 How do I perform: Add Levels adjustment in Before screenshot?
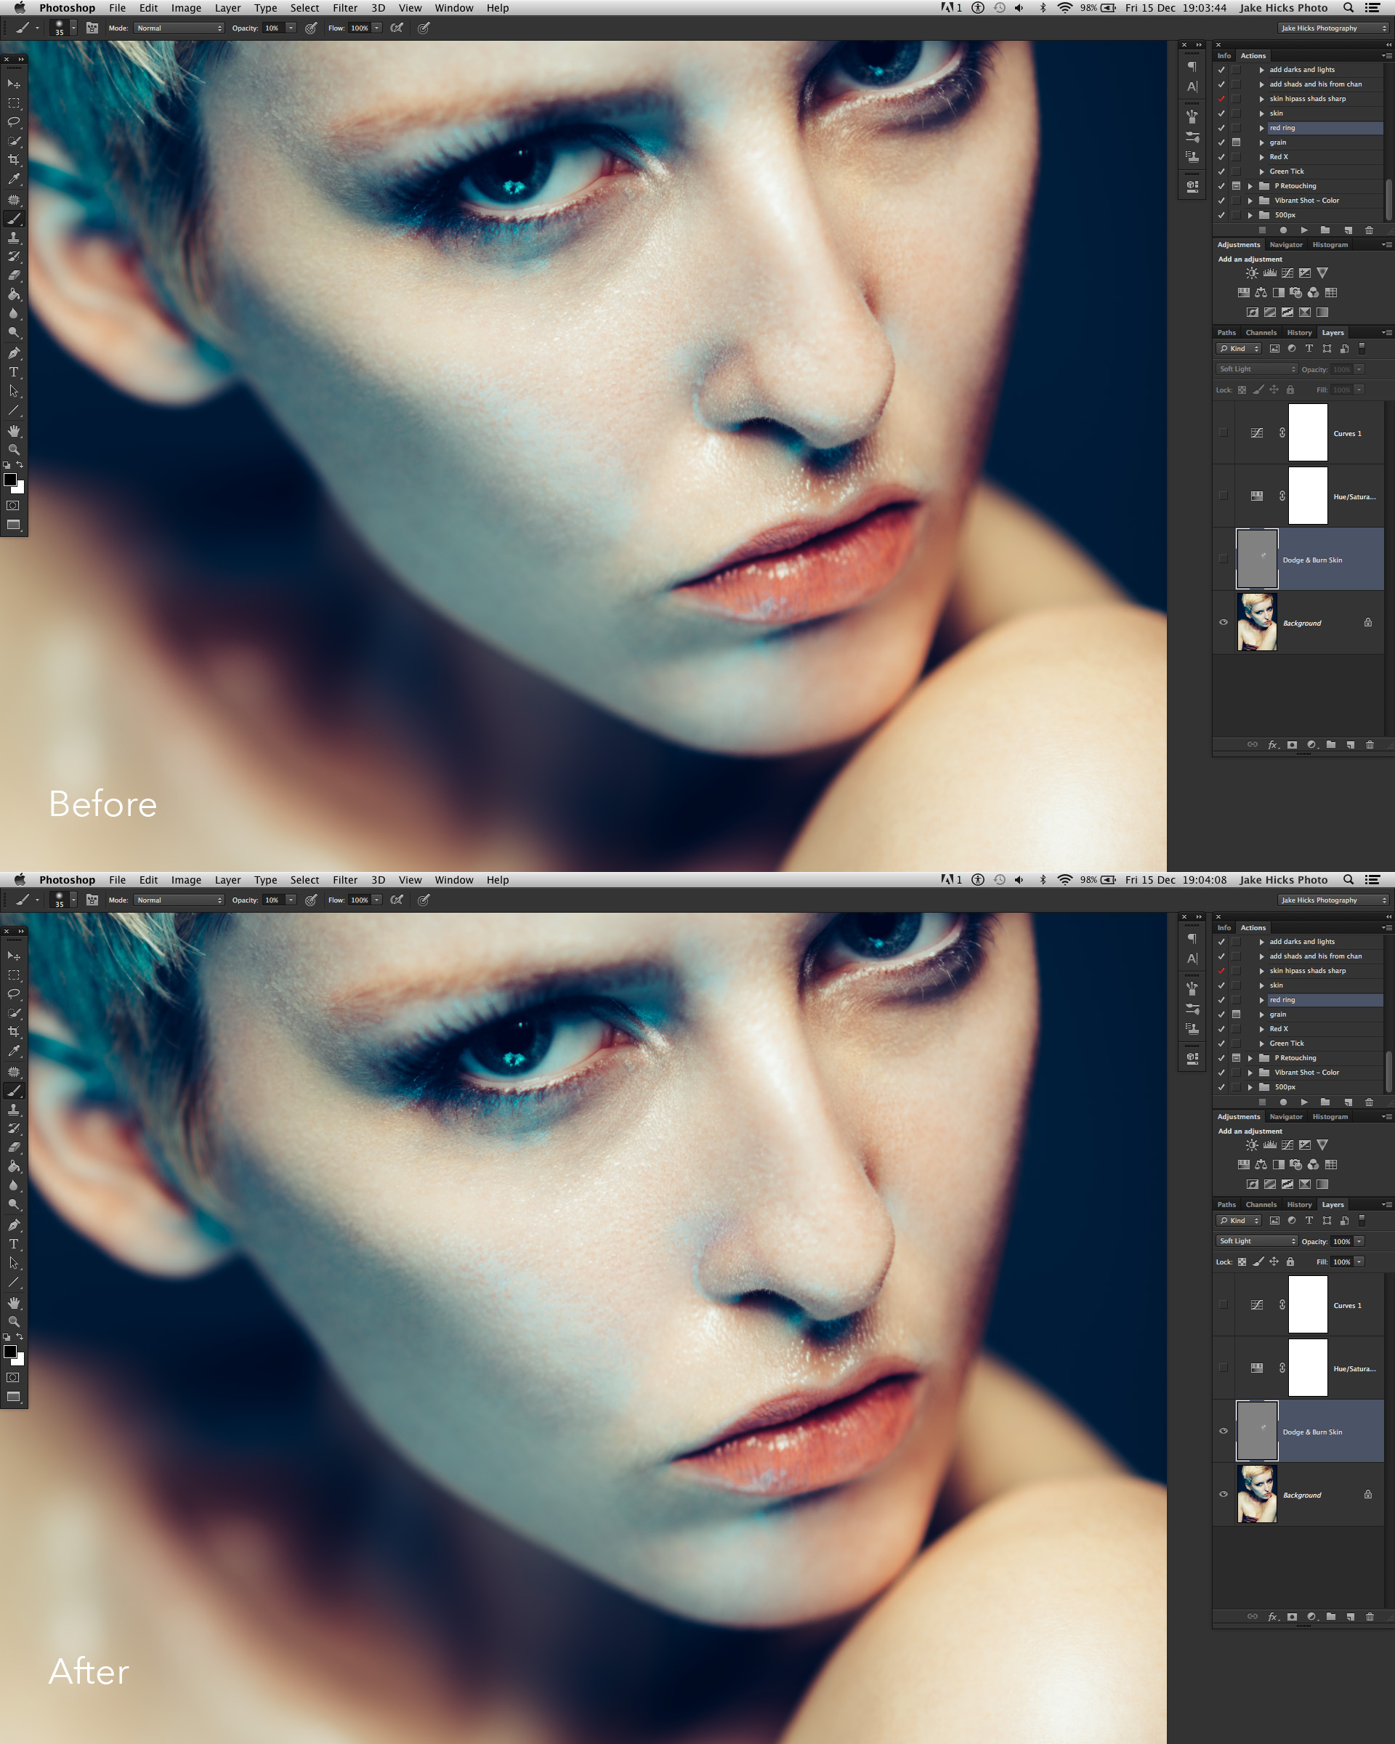point(1269,273)
